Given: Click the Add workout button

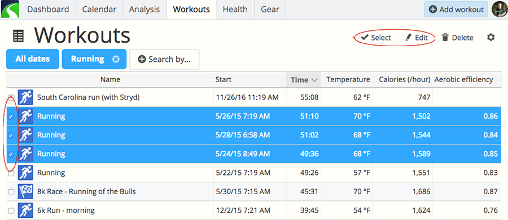Looking at the screenshot, I should point(456,10).
